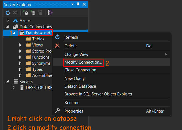The width and height of the screenshot is (182, 130).
Task: Close the Server Explorer panel
Action: point(84,4)
